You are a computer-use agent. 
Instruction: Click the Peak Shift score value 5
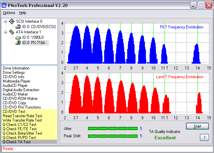(x=141, y=136)
